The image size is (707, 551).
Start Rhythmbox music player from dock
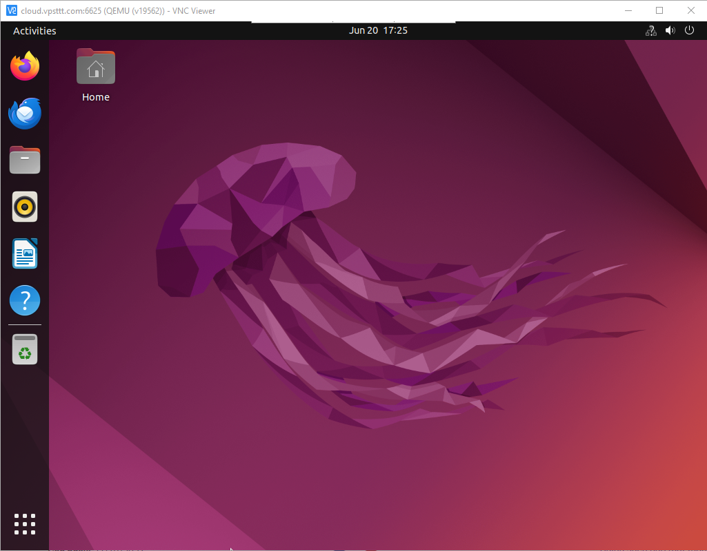[25, 207]
